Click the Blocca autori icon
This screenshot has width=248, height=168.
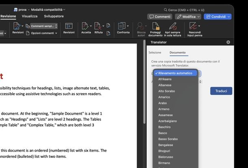140,26
